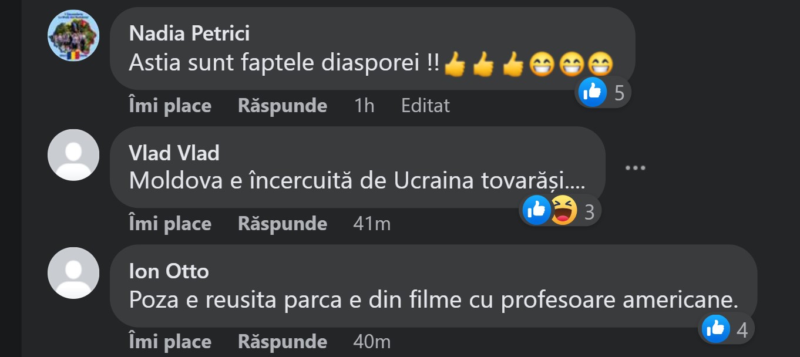Reply to Nadia Petrici using Răspunde
800x357 pixels.
[x=283, y=106]
